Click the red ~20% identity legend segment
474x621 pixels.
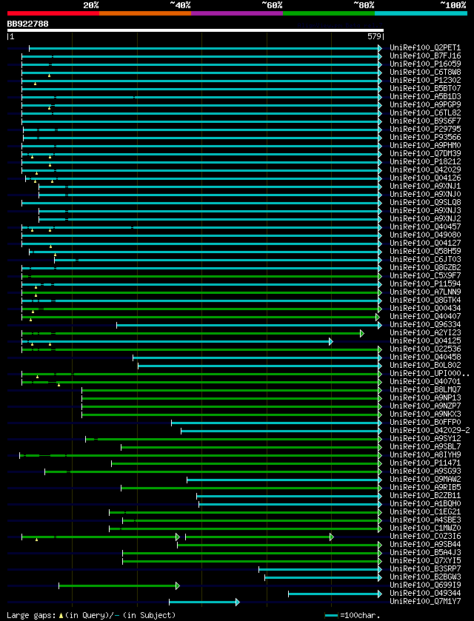53,13
